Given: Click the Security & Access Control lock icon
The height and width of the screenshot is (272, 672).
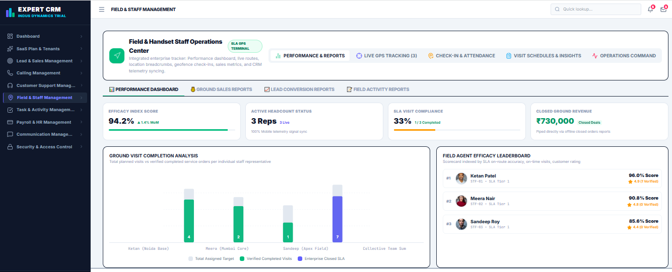Looking at the screenshot, I should 11,147.
